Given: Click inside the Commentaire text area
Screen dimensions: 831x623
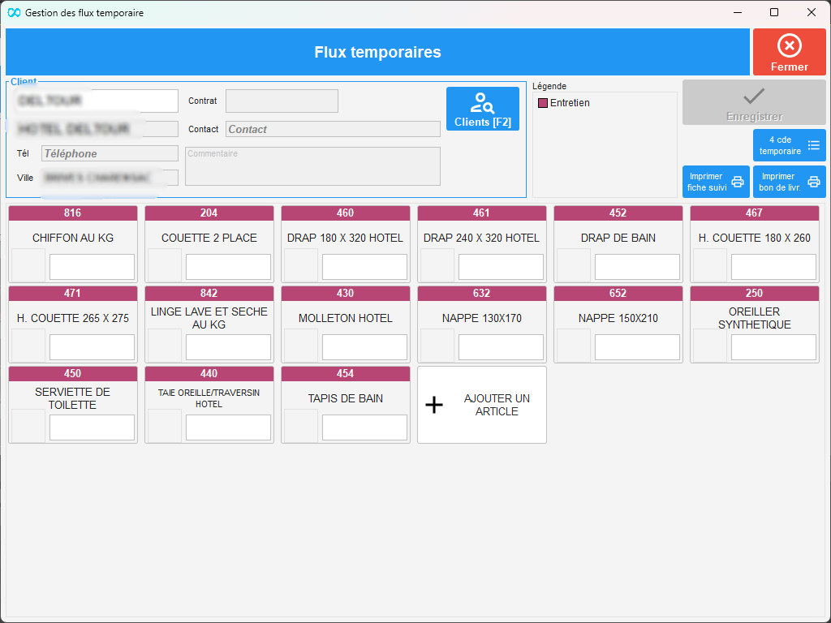Looking at the screenshot, I should pos(312,166).
